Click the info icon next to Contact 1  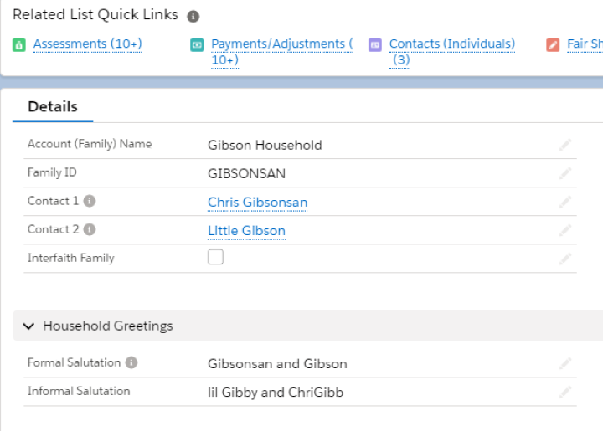(x=90, y=201)
